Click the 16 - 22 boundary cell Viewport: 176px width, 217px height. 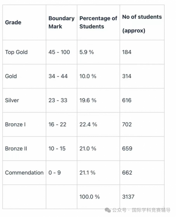[62, 125]
